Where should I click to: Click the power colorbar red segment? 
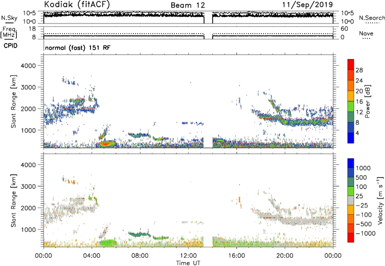(351, 65)
